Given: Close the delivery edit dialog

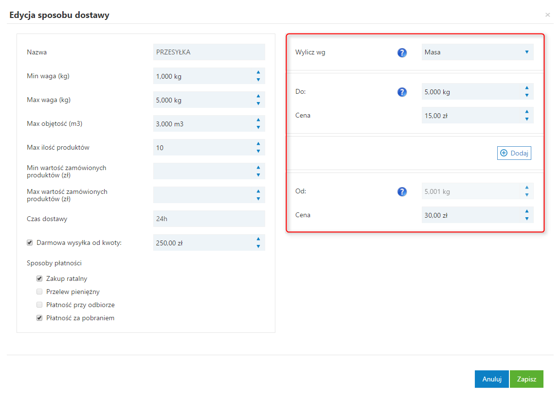Looking at the screenshot, I should pos(548,15).
